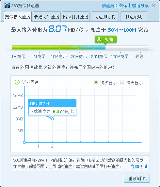Click the 08月02日 tooltip header
This screenshot has height=187, width=160.
(x=52, y=103)
